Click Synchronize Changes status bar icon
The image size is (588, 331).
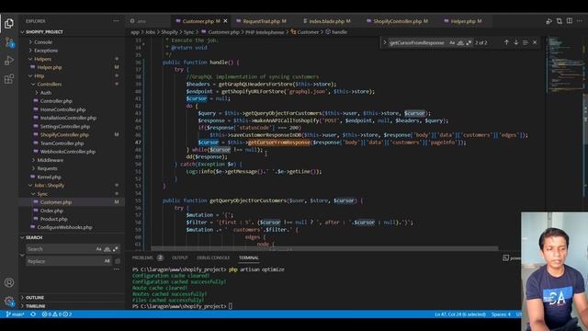[33, 314]
